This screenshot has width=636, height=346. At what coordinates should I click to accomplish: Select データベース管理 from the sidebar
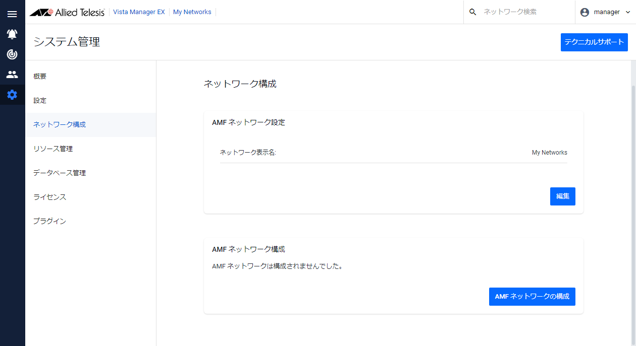click(59, 173)
